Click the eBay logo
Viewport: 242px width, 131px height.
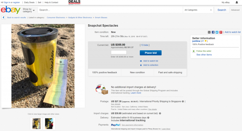(11, 10)
